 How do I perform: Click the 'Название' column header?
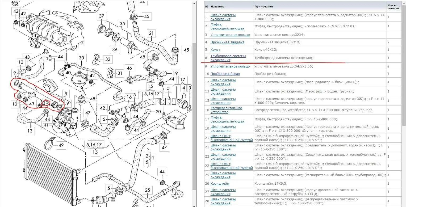click(x=217, y=7)
